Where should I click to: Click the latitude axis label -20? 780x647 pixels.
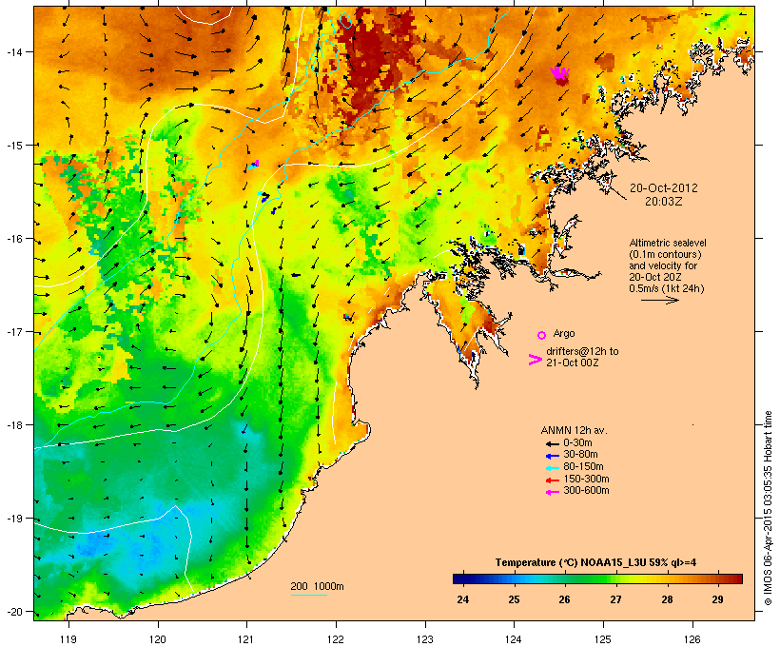point(14,612)
